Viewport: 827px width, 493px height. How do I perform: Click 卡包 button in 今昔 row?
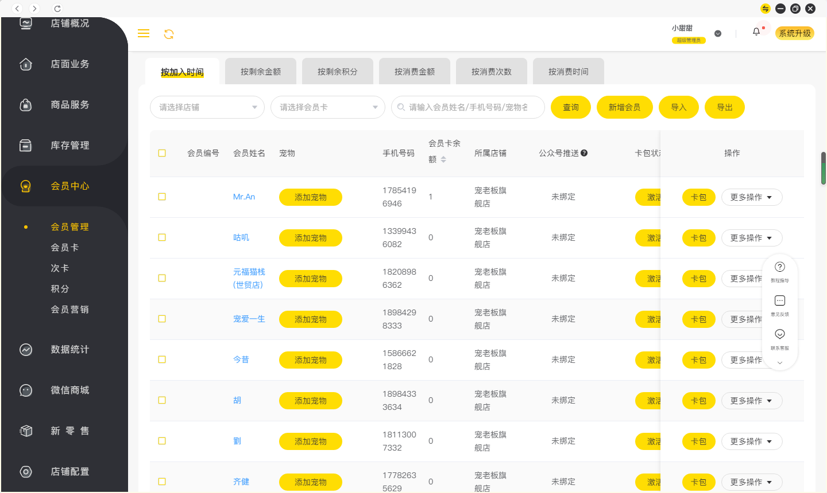[699, 360]
